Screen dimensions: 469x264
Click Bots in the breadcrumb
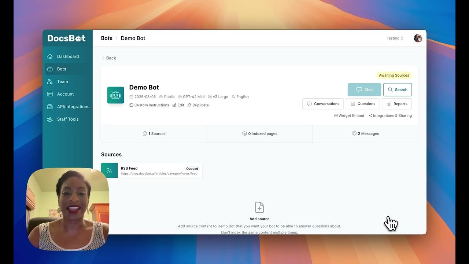coord(107,38)
